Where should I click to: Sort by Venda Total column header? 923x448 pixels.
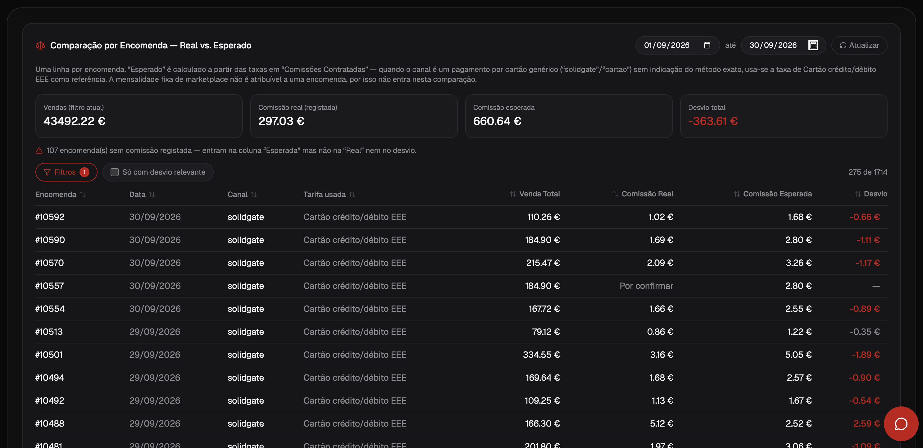[534, 194]
